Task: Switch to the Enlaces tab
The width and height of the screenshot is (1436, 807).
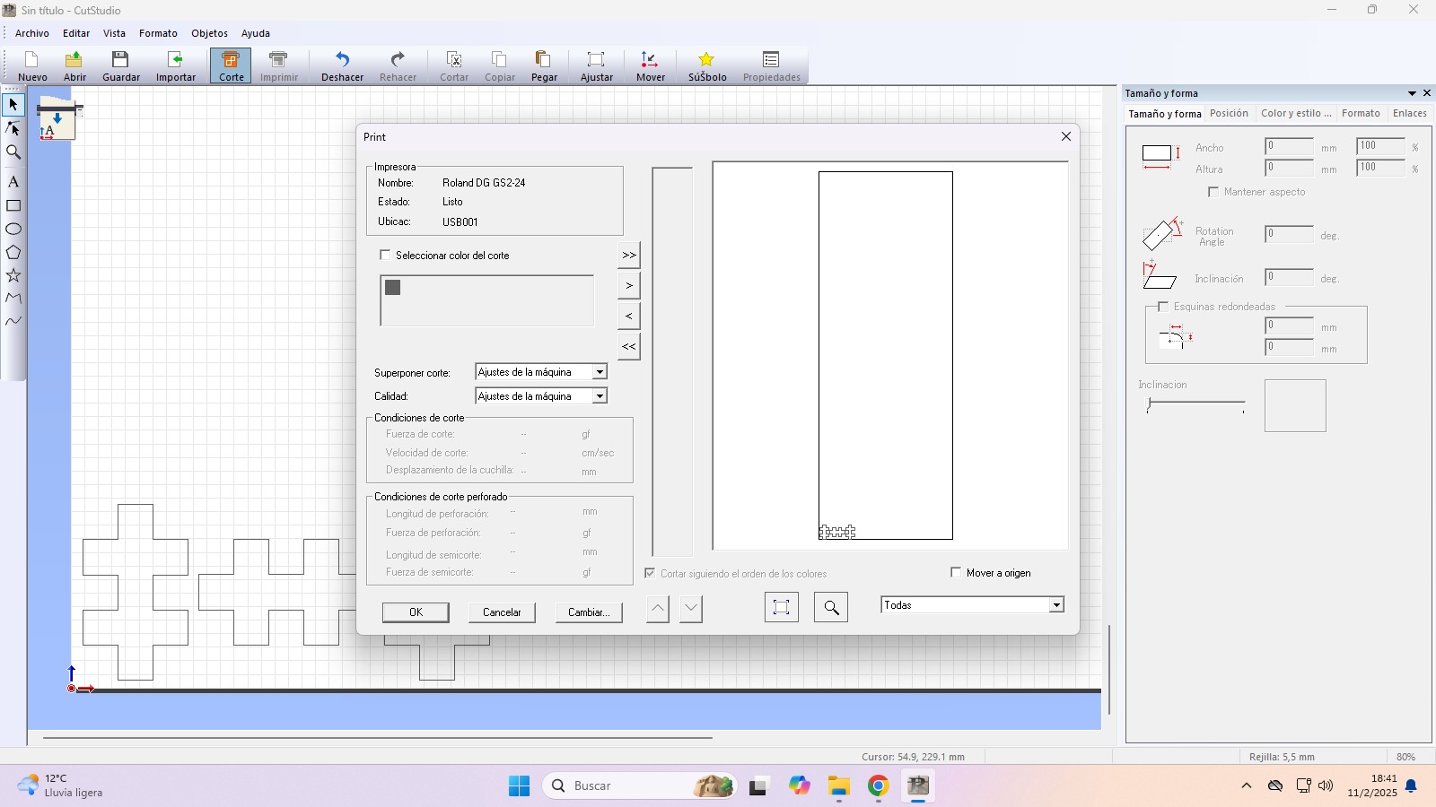Action: pos(1409,113)
